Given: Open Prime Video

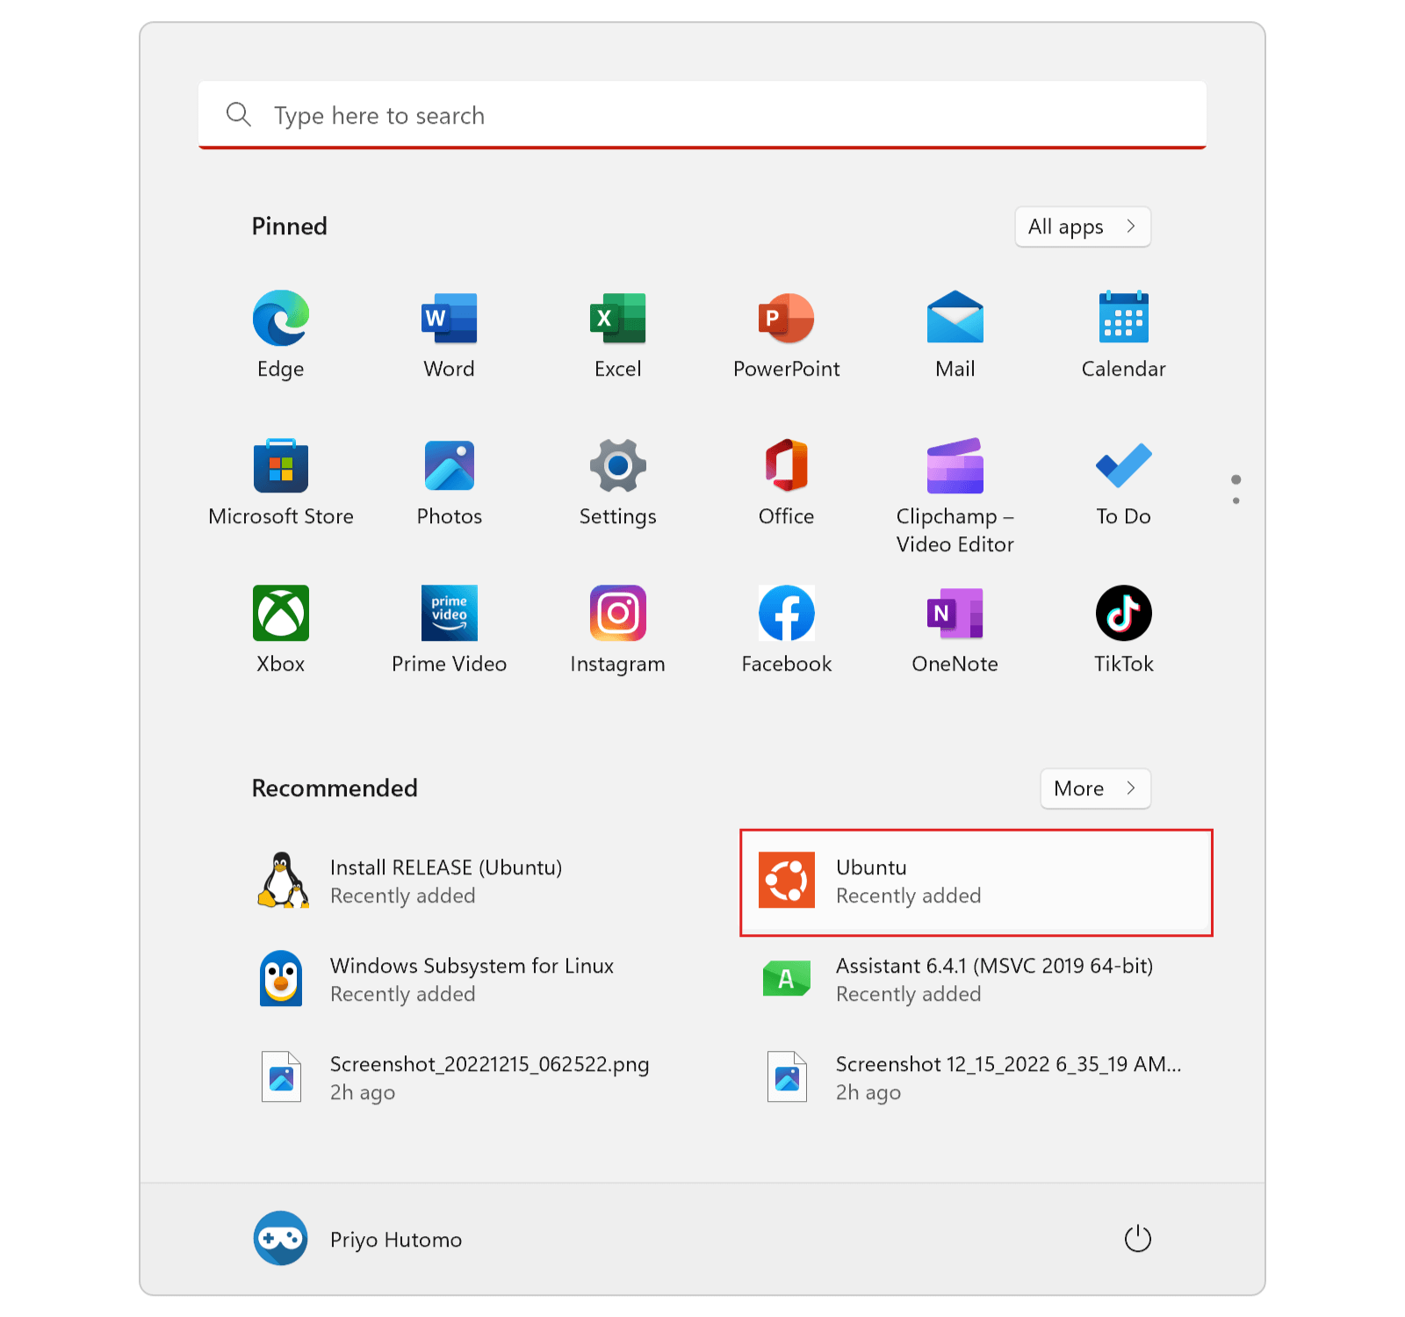Looking at the screenshot, I should coord(450,630).
